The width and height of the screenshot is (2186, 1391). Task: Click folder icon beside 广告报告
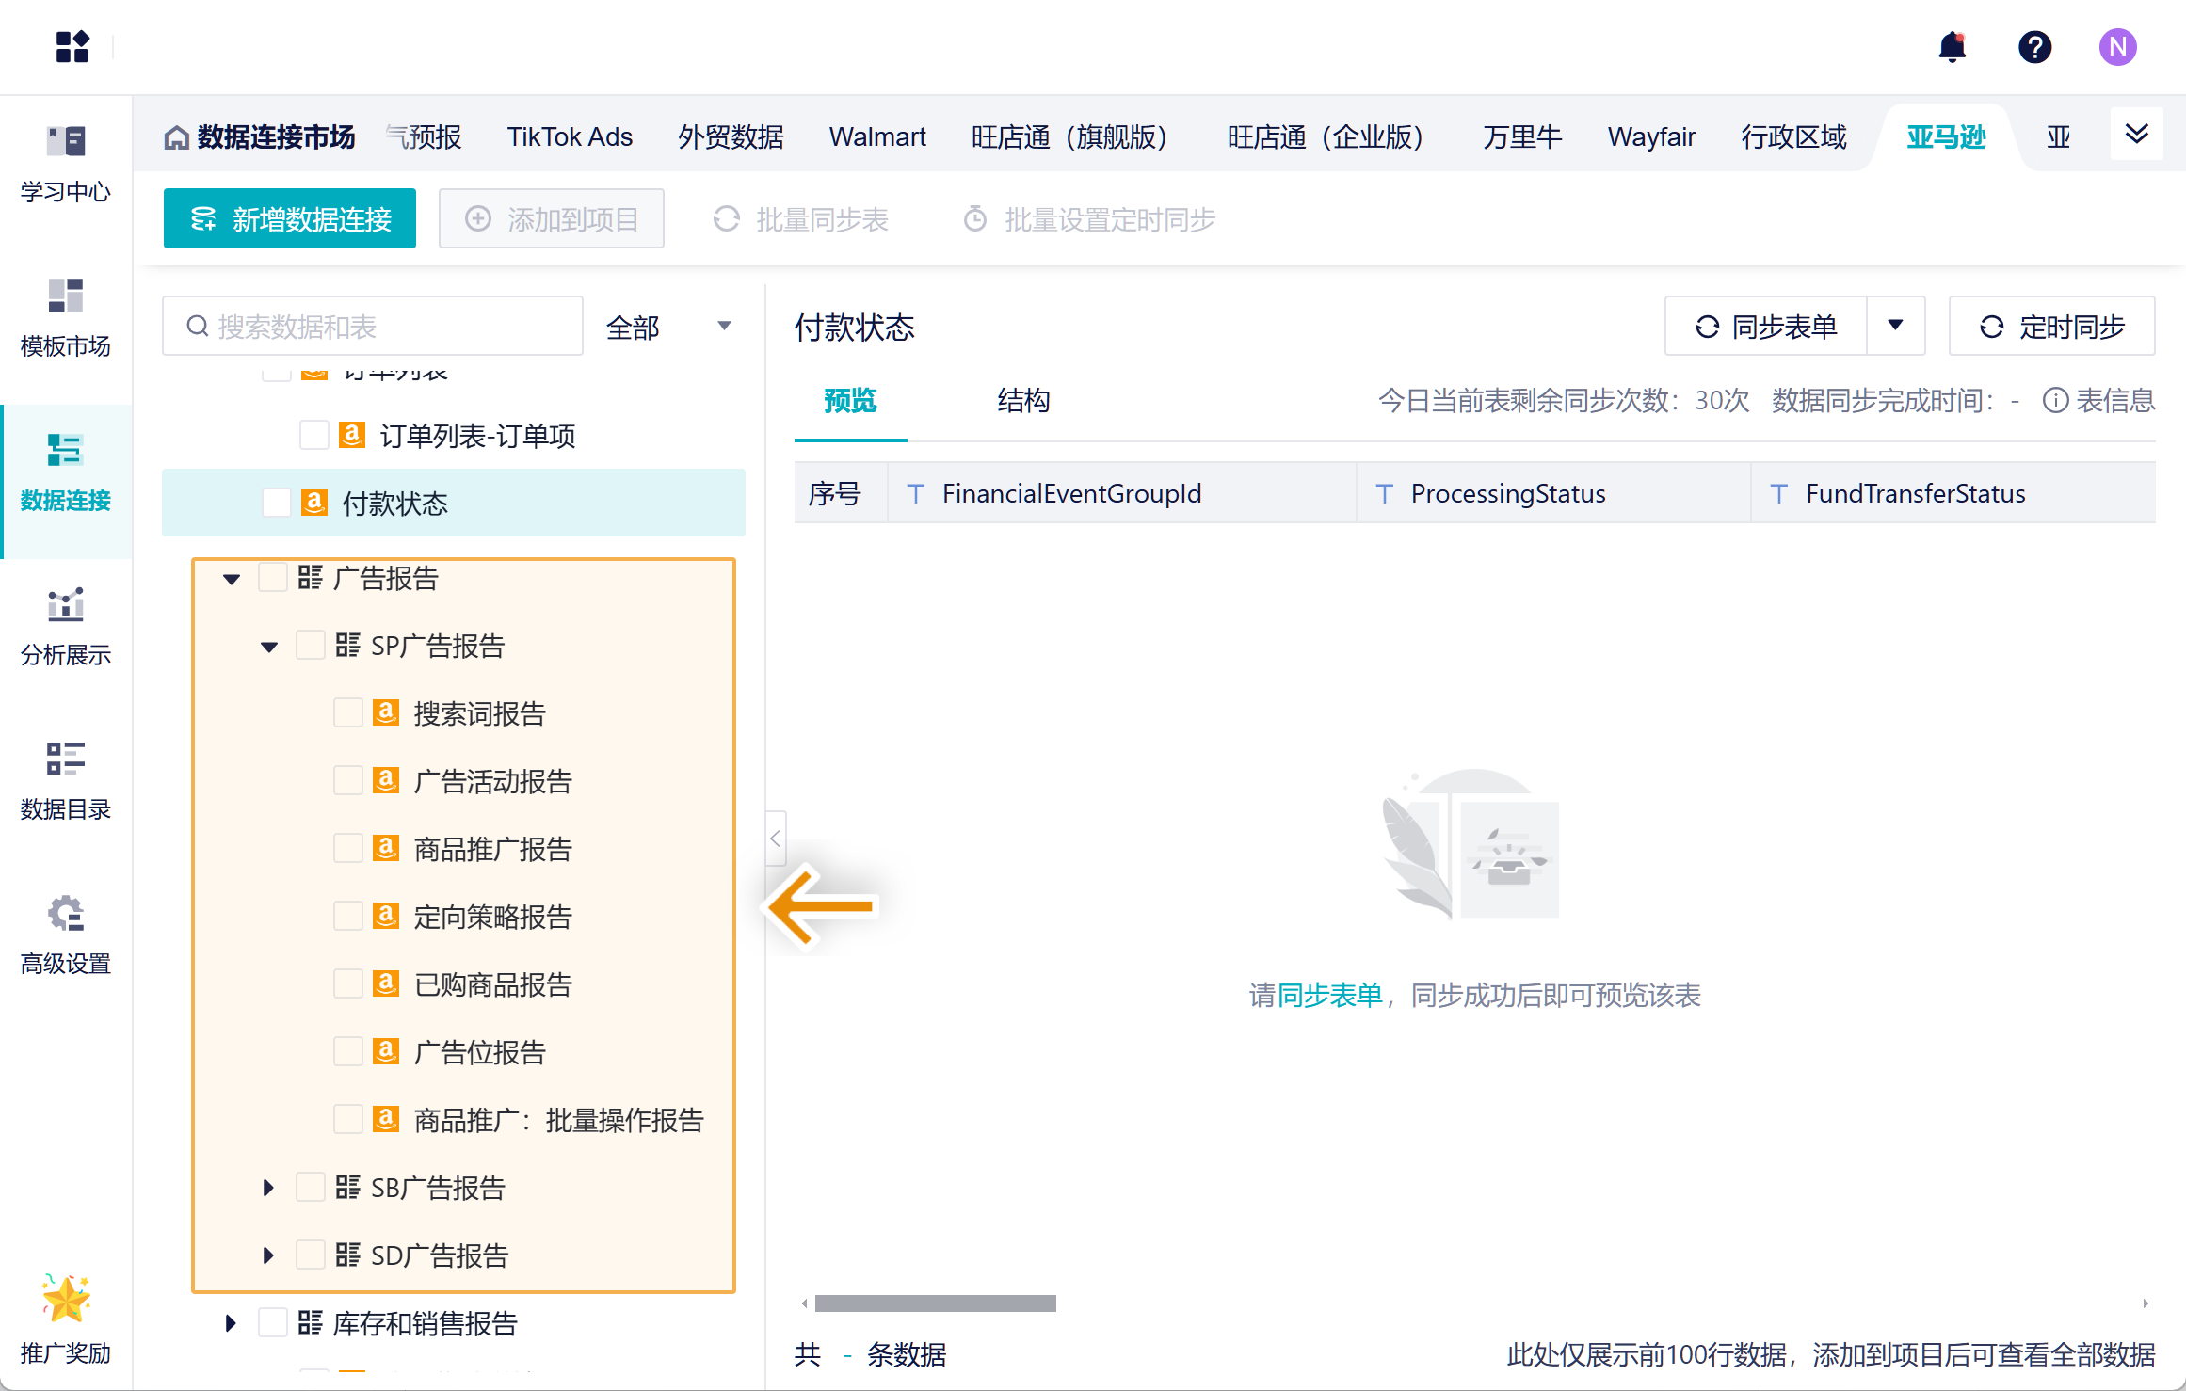tap(311, 577)
